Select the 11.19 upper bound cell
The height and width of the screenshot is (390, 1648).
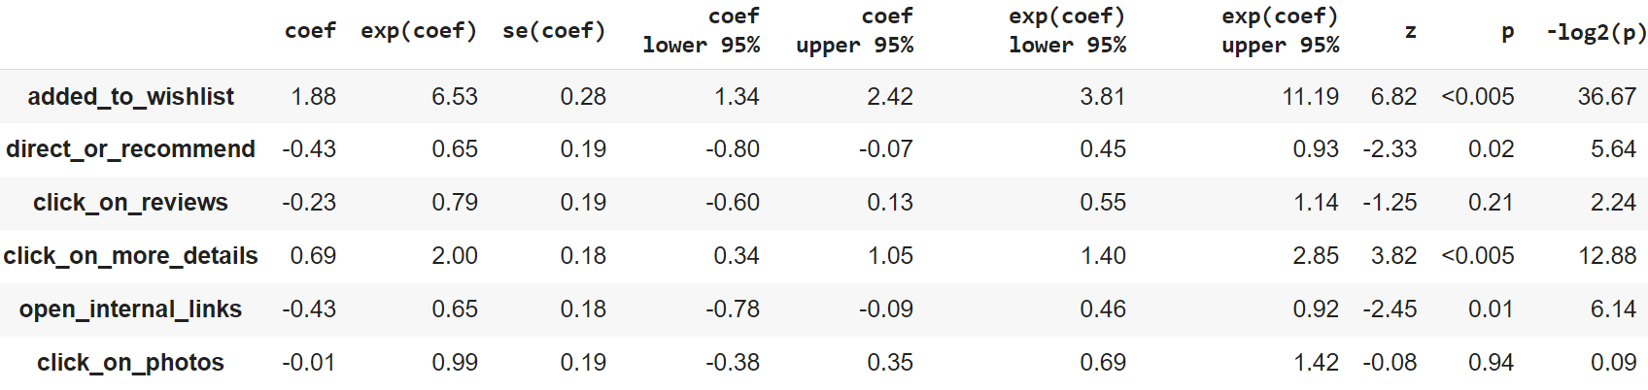pos(1310,97)
